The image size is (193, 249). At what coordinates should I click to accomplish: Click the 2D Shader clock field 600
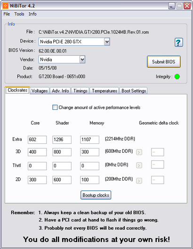click(62, 180)
